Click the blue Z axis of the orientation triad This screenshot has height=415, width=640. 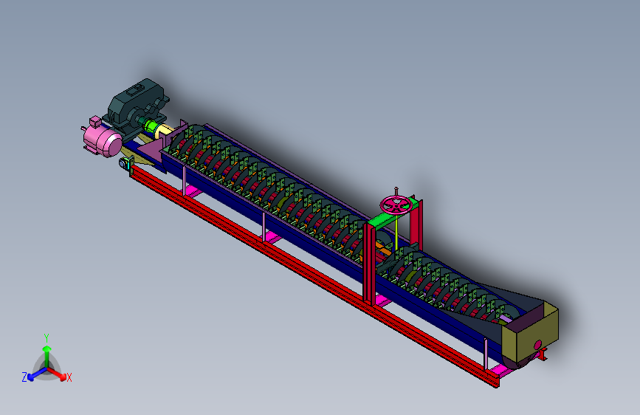37,374
